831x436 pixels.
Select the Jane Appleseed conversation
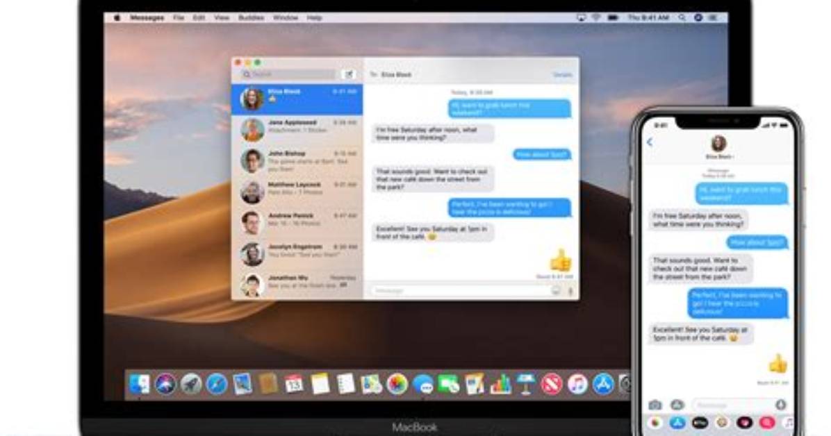(x=297, y=130)
